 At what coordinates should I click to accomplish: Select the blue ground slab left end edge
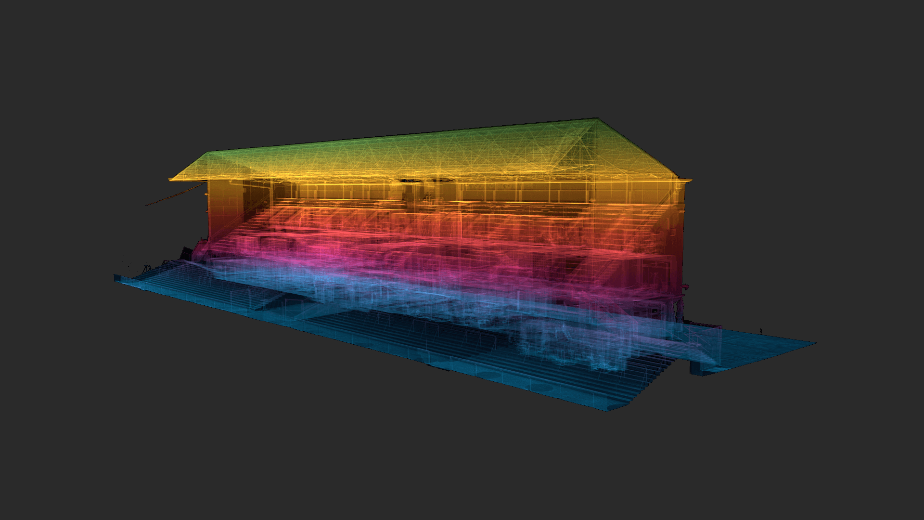[x=117, y=278]
